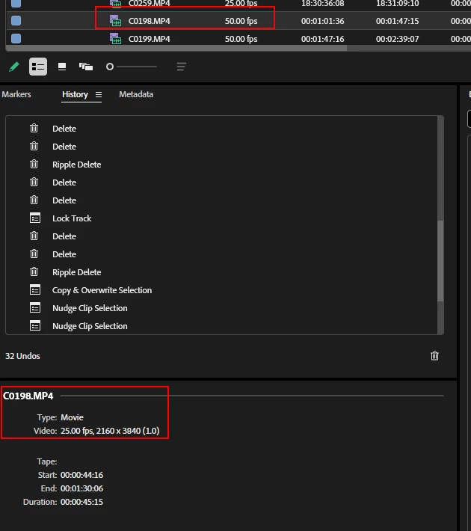This screenshot has width=471, height=531.
Task: Click the History list vertical scrollbar
Action: point(440,261)
